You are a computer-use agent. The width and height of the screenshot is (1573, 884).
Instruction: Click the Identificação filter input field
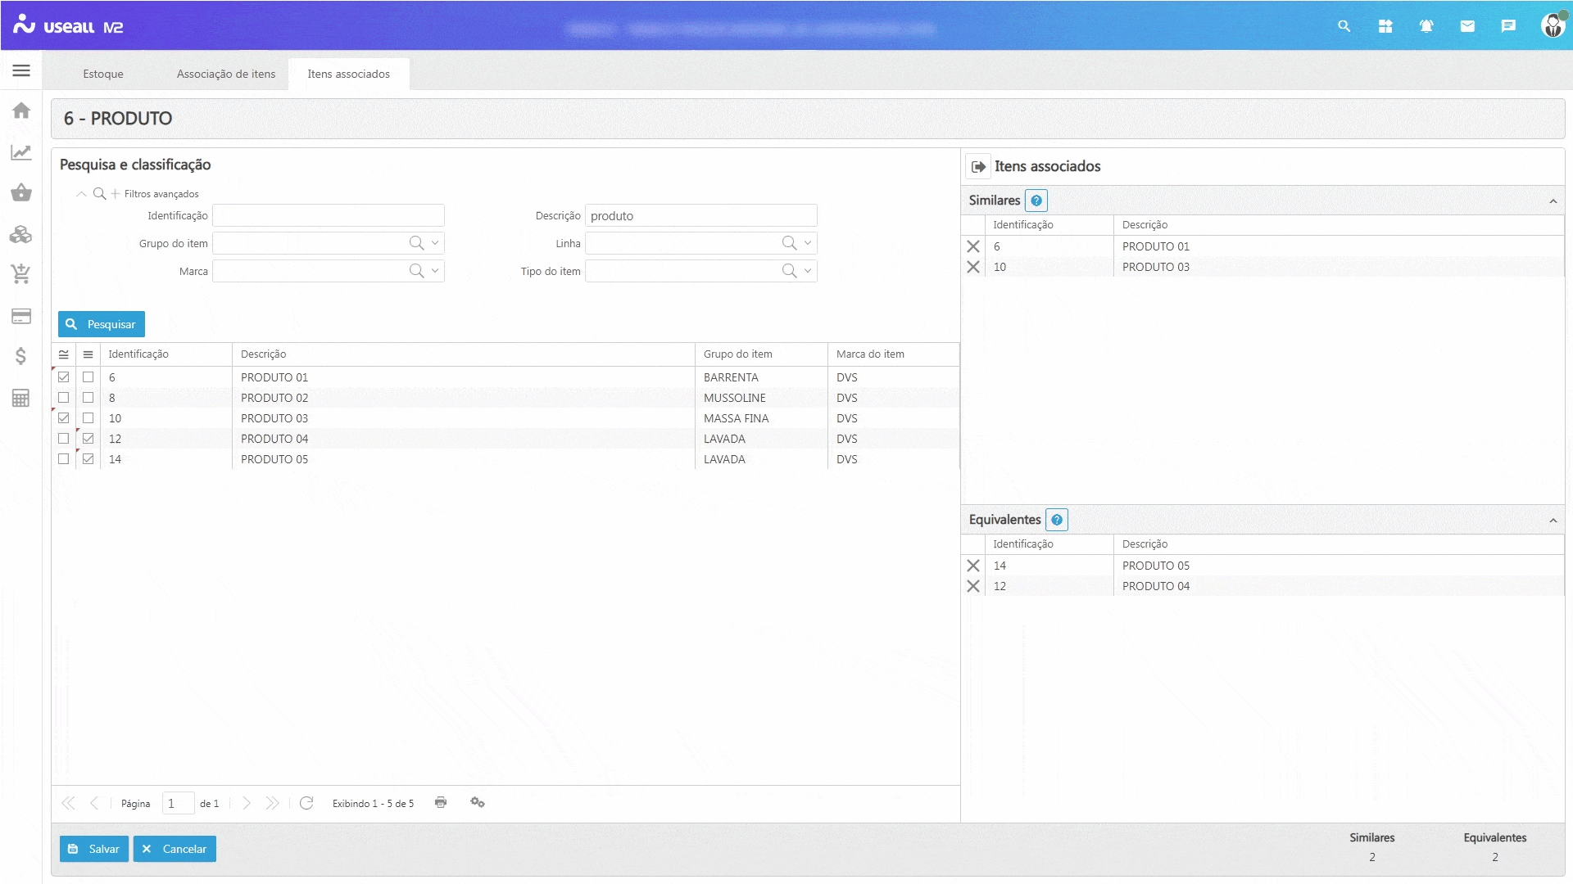pyautogui.click(x=329, y=216)
